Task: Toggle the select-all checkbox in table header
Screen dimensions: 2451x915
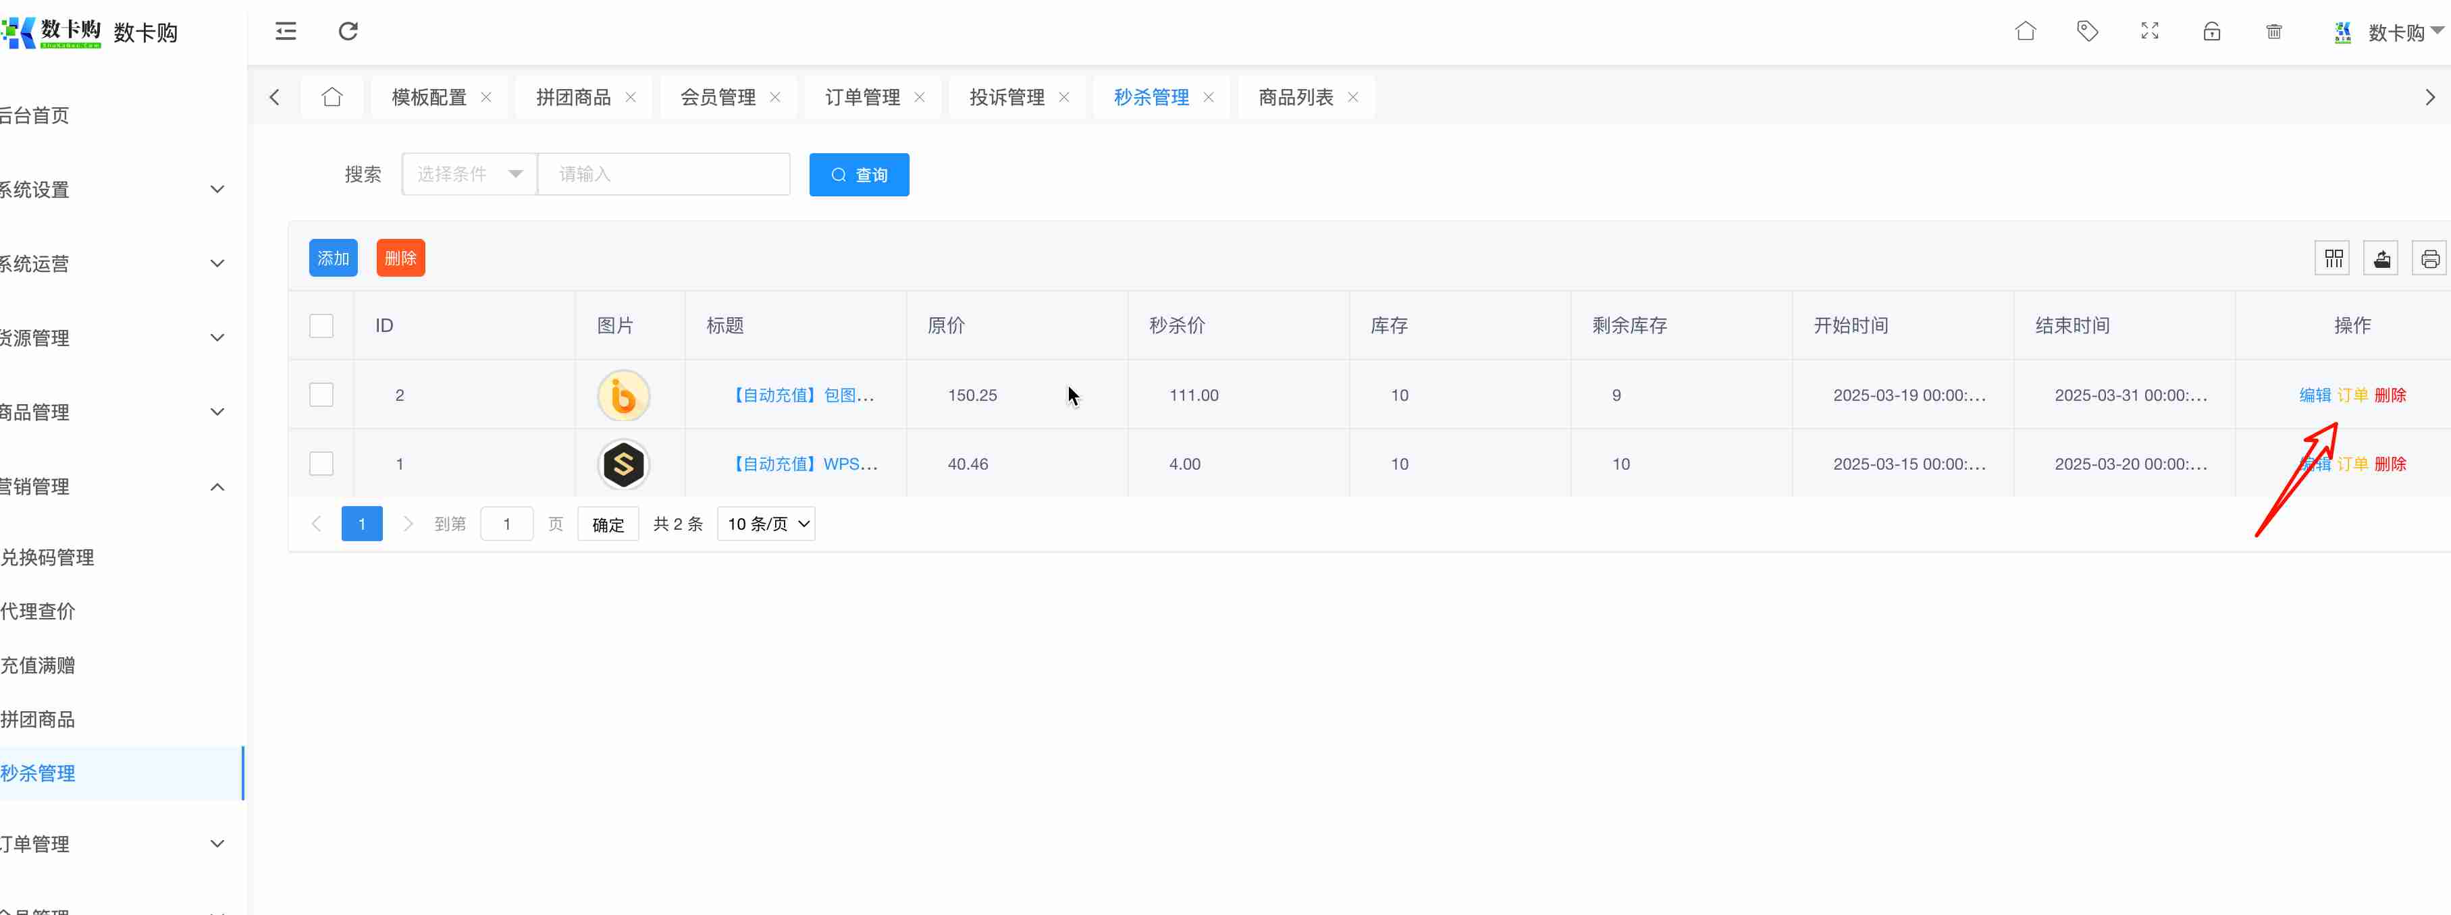Action: point(321,325)
